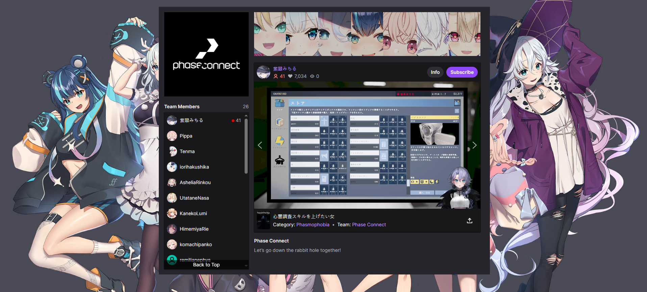Click the red viewer count person icon
647x292 pixels.
click(x=276, y=76)
